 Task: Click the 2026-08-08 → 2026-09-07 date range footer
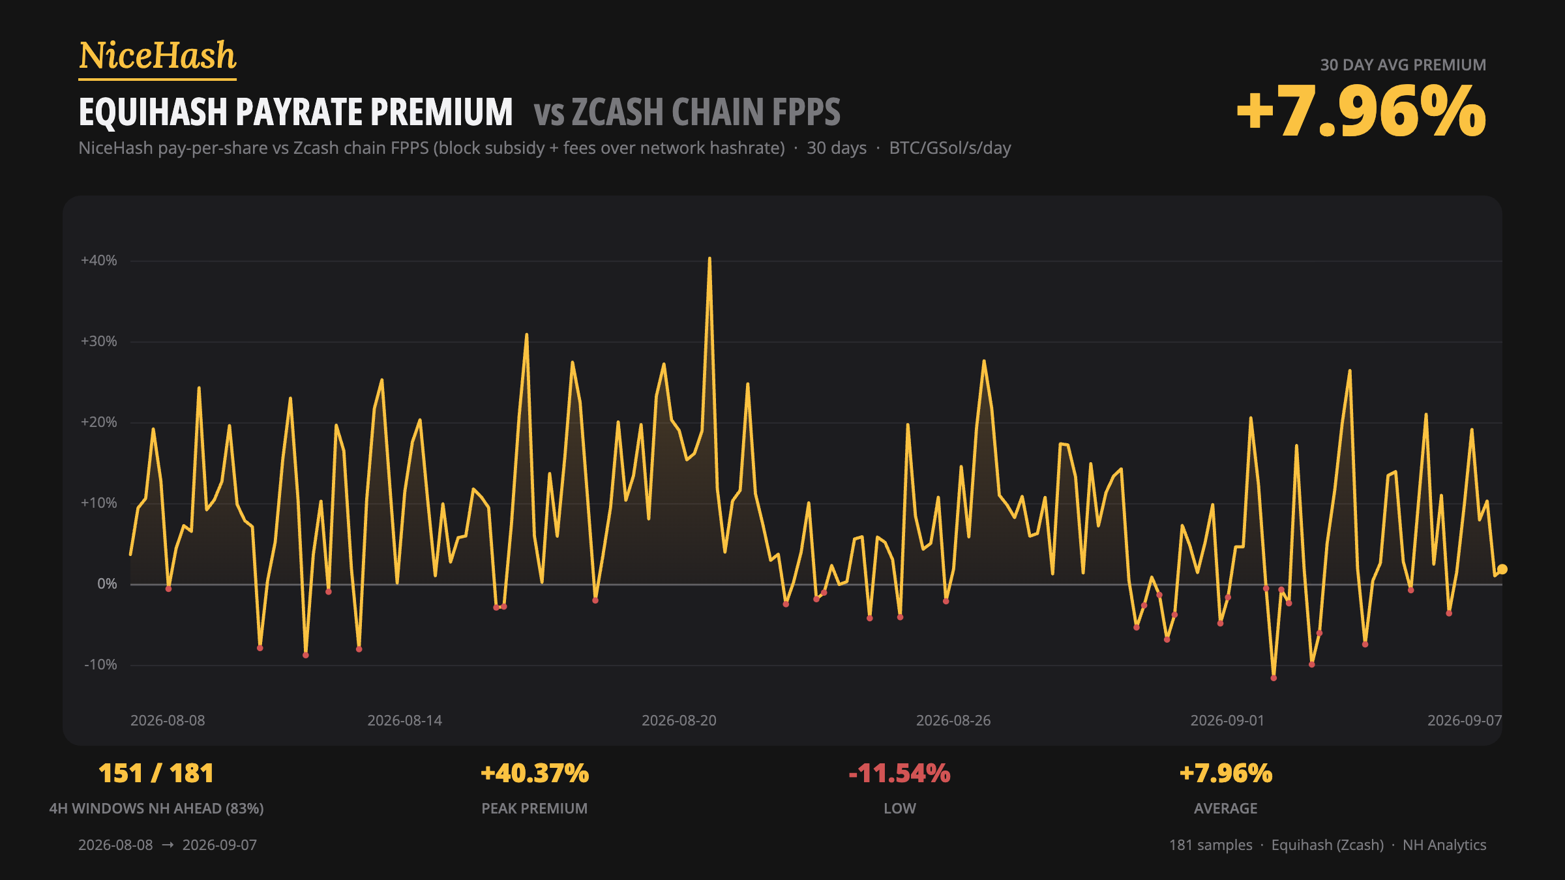point(168,845)
